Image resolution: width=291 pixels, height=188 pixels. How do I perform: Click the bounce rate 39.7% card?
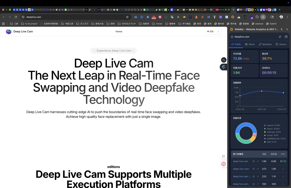coord(273,57)
